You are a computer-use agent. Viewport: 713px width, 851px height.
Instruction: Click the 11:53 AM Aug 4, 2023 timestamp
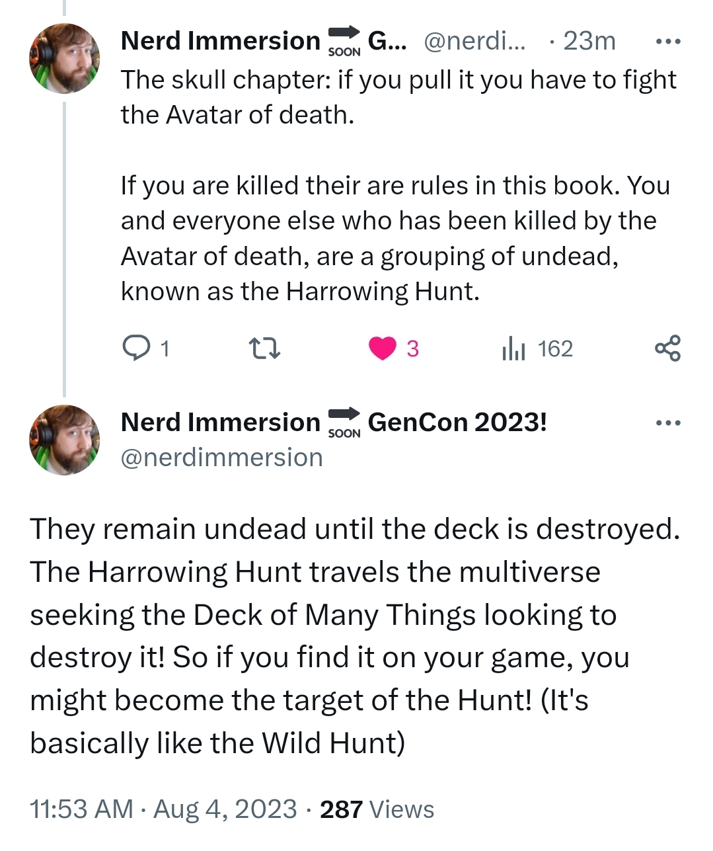163,809
